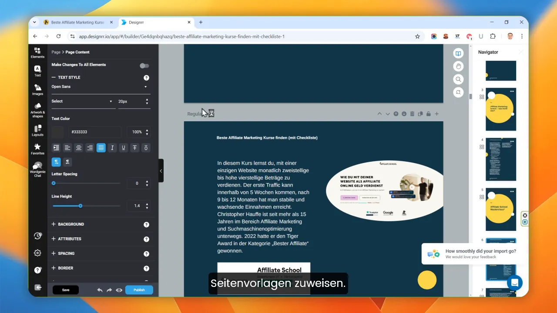Open the settings gear in the sidebar

click(x=37, y=253)
